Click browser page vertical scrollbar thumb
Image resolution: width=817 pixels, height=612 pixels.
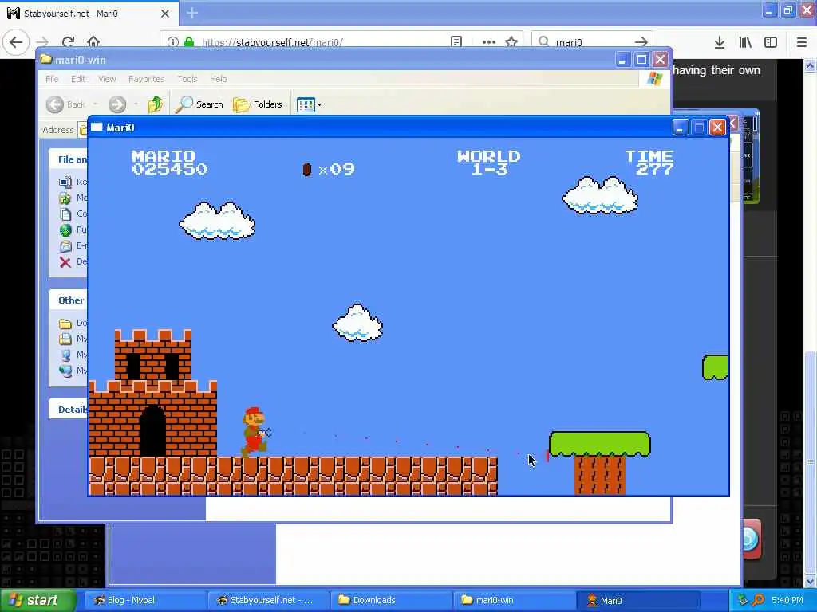coord(810,461)
